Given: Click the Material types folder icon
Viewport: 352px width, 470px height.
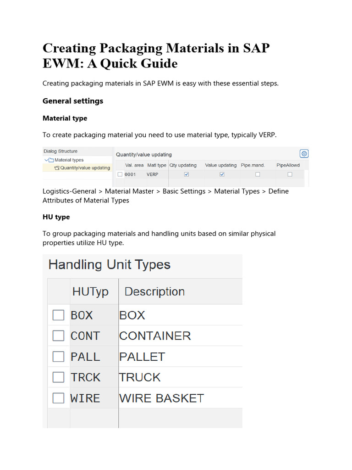Looking at the screenshot, I should [51, 160].
